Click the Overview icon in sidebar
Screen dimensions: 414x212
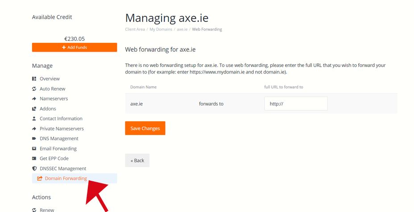point(34,79)
